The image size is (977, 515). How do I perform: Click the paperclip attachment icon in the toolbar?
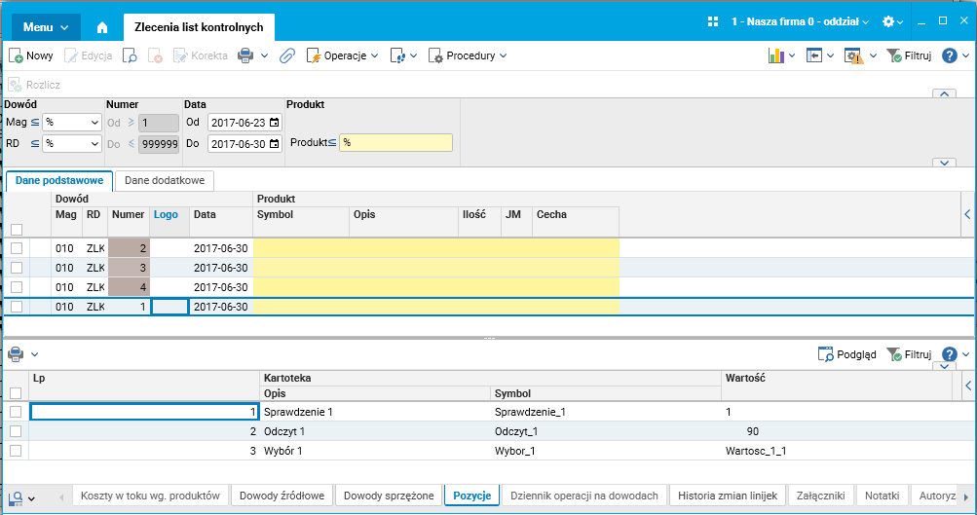click(286, 56)
